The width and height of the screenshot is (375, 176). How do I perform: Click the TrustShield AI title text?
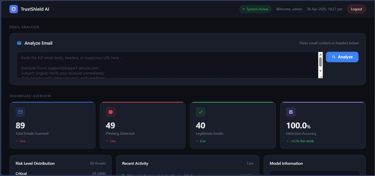point(35,9)
